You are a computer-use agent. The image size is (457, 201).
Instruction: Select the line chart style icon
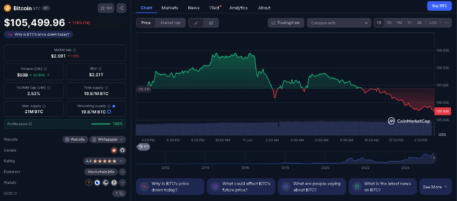click(x=196, y=23)
